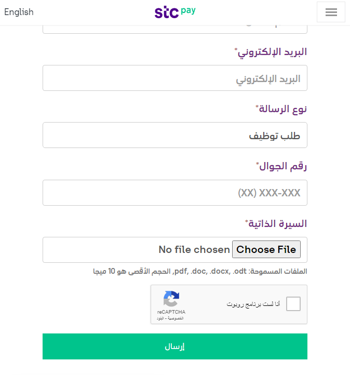Focus the mobile number (XX) XXX-XXX field
This screenshot has width=350, height=375.
click(x=175, y=193)
